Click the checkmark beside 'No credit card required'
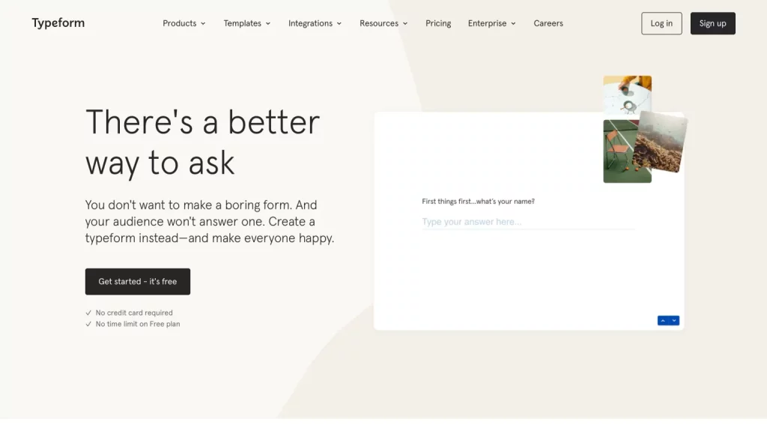The image size is (767, 437). [x=89, y=313]
